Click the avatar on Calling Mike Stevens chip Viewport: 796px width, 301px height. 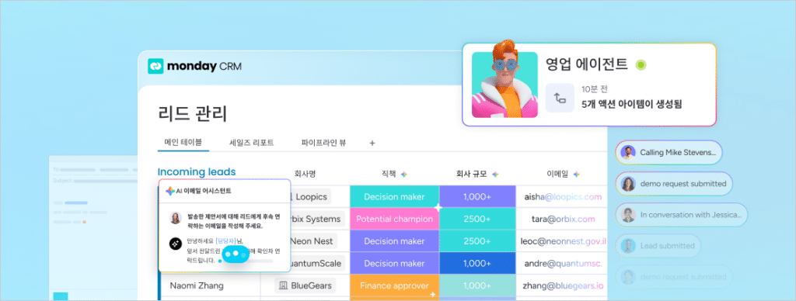[628, 152]
